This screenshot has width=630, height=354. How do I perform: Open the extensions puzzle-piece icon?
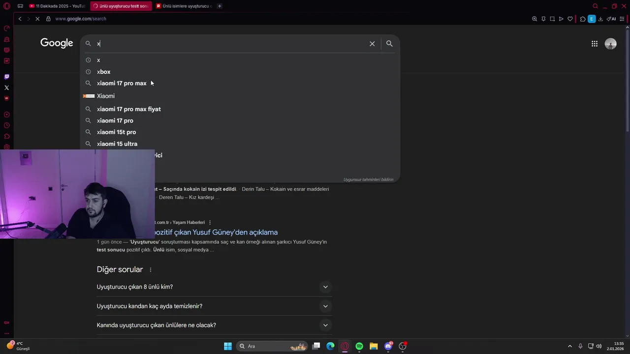tap(583, 19)
